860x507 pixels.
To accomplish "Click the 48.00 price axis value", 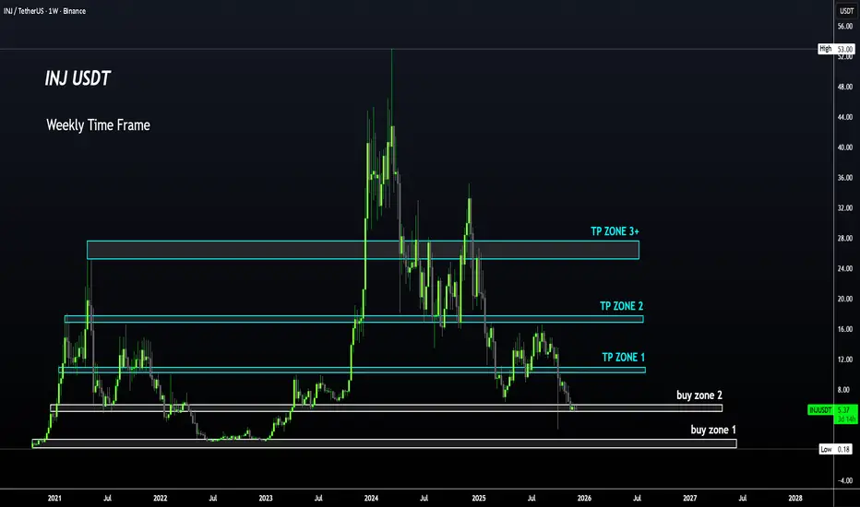I will 845,87.
